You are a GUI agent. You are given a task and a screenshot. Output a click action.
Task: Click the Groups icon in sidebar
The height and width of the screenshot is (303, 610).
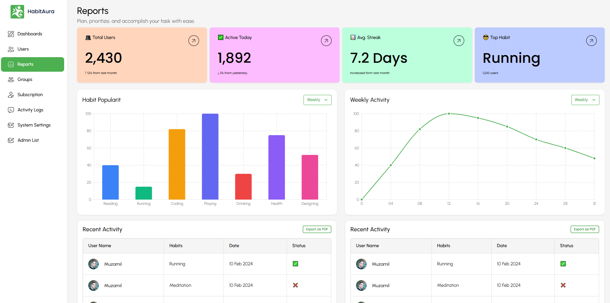coord(11,79)
